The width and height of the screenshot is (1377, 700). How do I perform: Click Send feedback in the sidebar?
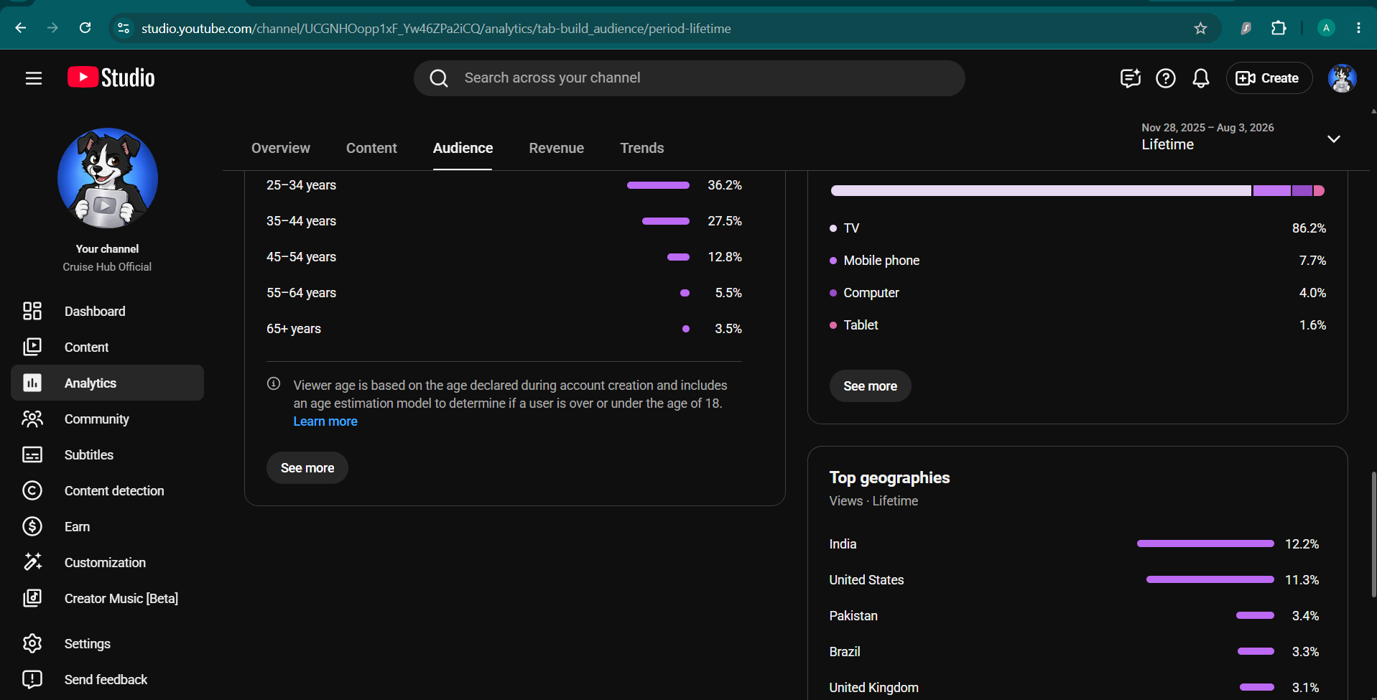click(x=108, y=679)
